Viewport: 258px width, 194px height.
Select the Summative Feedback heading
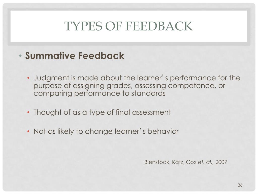pyautogui.click(x=75, y=56)
